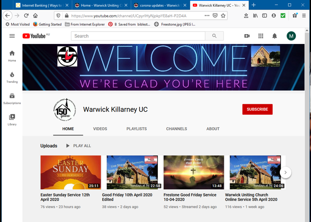Click page scrollbar up arrow
This screenshot has width=311, height=222.
tap(307, 31)
